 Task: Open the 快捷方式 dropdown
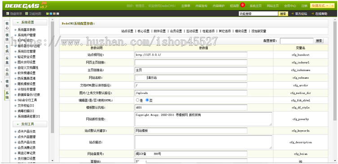coord(320,5)
